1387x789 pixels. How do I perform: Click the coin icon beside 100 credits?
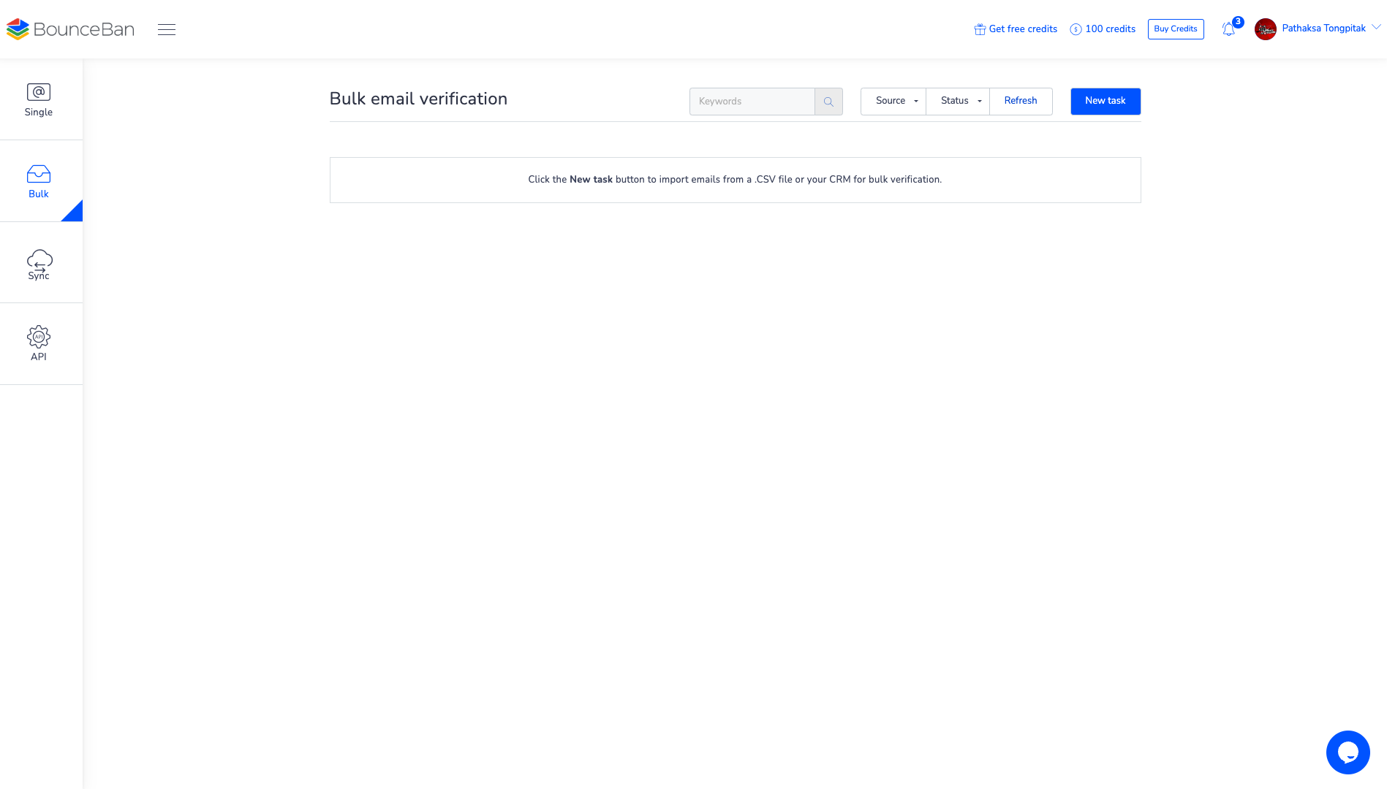[x=1076, y=28]
